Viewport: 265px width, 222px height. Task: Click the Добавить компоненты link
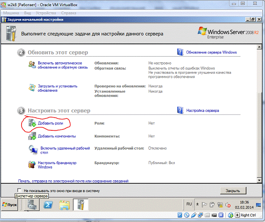(57, 136)
